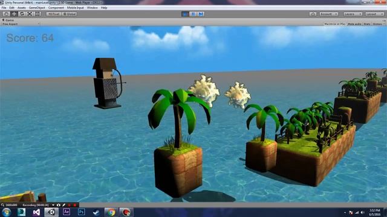Show hidden system tray icons
Viewport: 387px width, 217px height.
pyautogui.click(x=345, y=212)
